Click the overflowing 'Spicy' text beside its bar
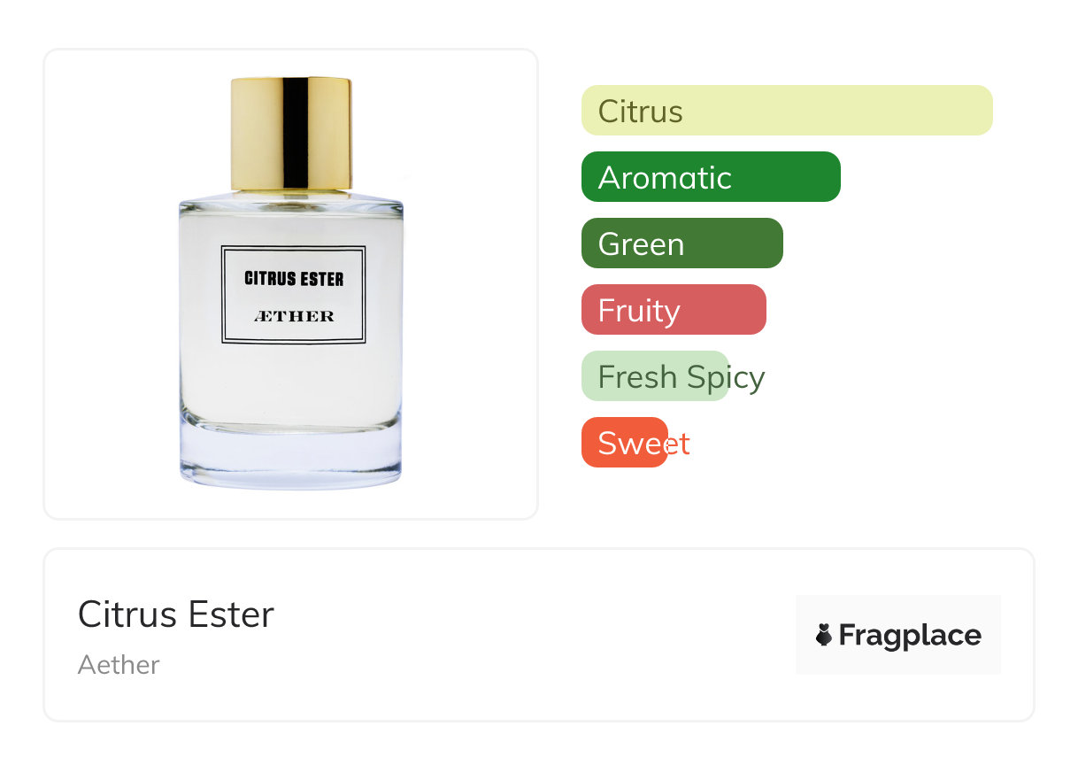Image resolution: width=1078 pixels, height=765 pixels. point(726,378)
